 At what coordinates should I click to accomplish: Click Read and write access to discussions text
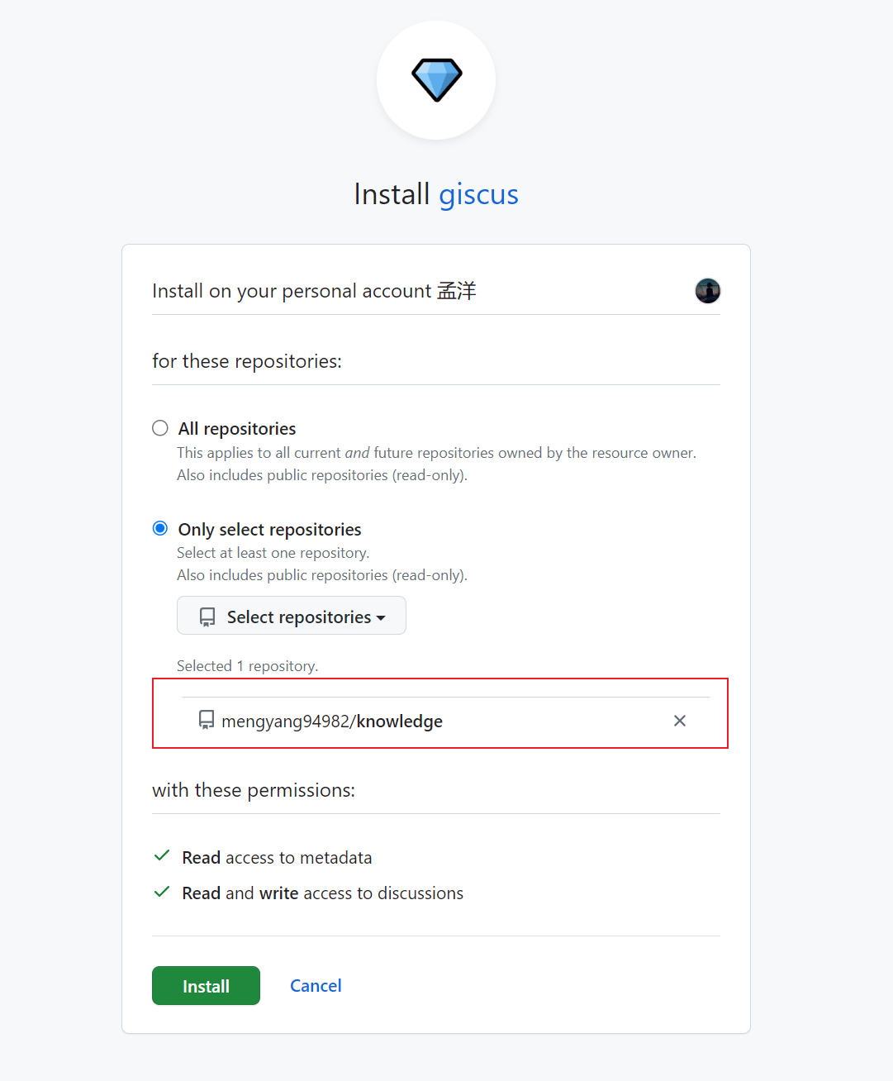pos(323,893)
